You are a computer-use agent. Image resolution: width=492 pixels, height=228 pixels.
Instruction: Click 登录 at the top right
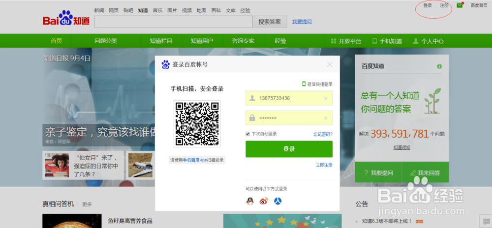pyautogui.click(x=428, y=5)
